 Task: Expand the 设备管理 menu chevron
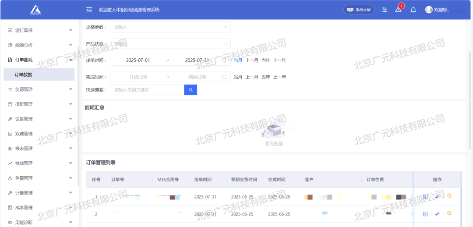pyautogui.click(x=71, y=119)
